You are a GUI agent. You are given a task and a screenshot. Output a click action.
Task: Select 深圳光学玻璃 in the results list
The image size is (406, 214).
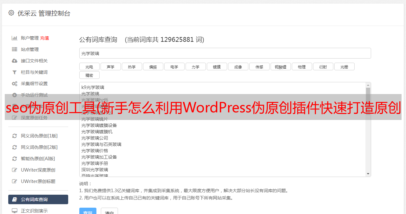[x=95, y=170]
